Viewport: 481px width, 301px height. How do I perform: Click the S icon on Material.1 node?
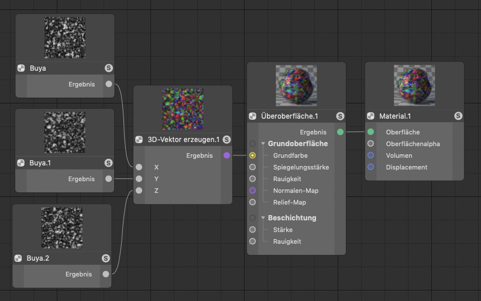pyautogui.click(x=458, y=116)
